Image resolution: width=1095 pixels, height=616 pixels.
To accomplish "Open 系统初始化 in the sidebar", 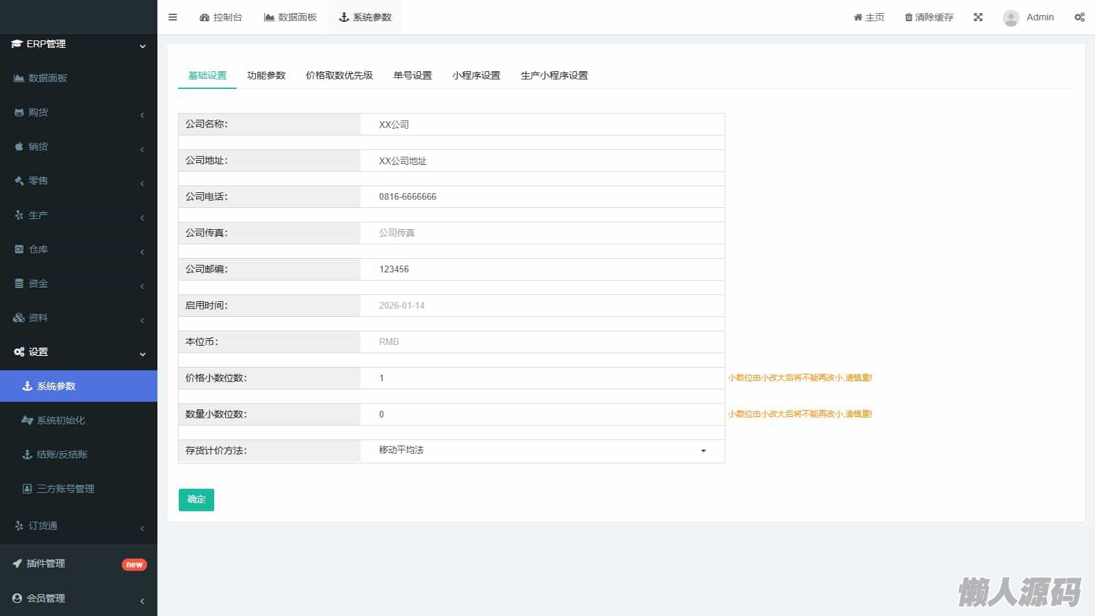I will (60, 420).
